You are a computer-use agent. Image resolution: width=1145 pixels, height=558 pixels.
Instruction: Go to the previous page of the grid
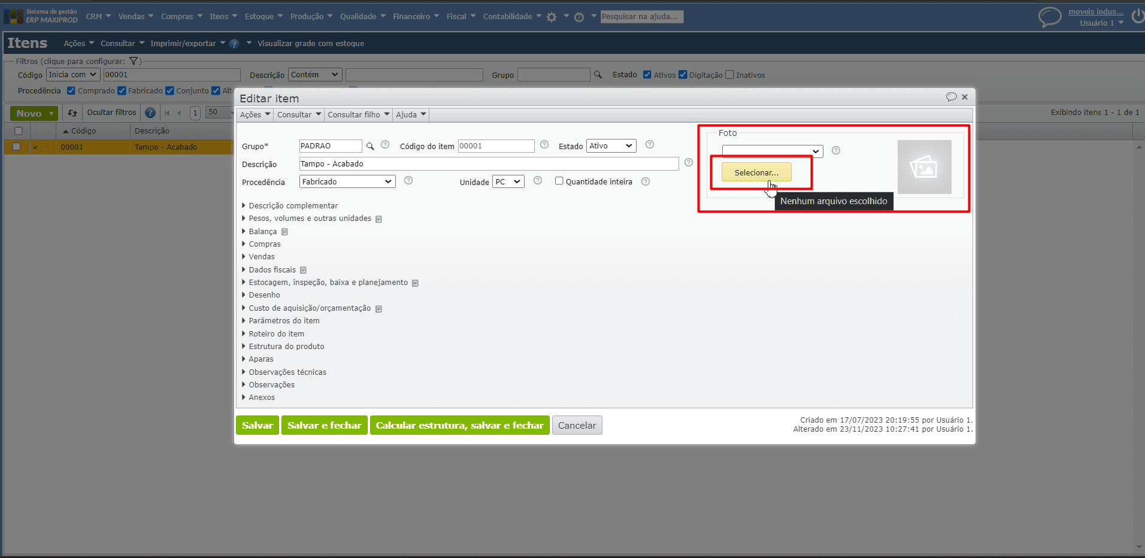pos(179,113)
